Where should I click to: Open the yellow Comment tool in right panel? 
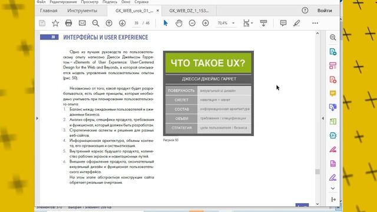[333, 93]
